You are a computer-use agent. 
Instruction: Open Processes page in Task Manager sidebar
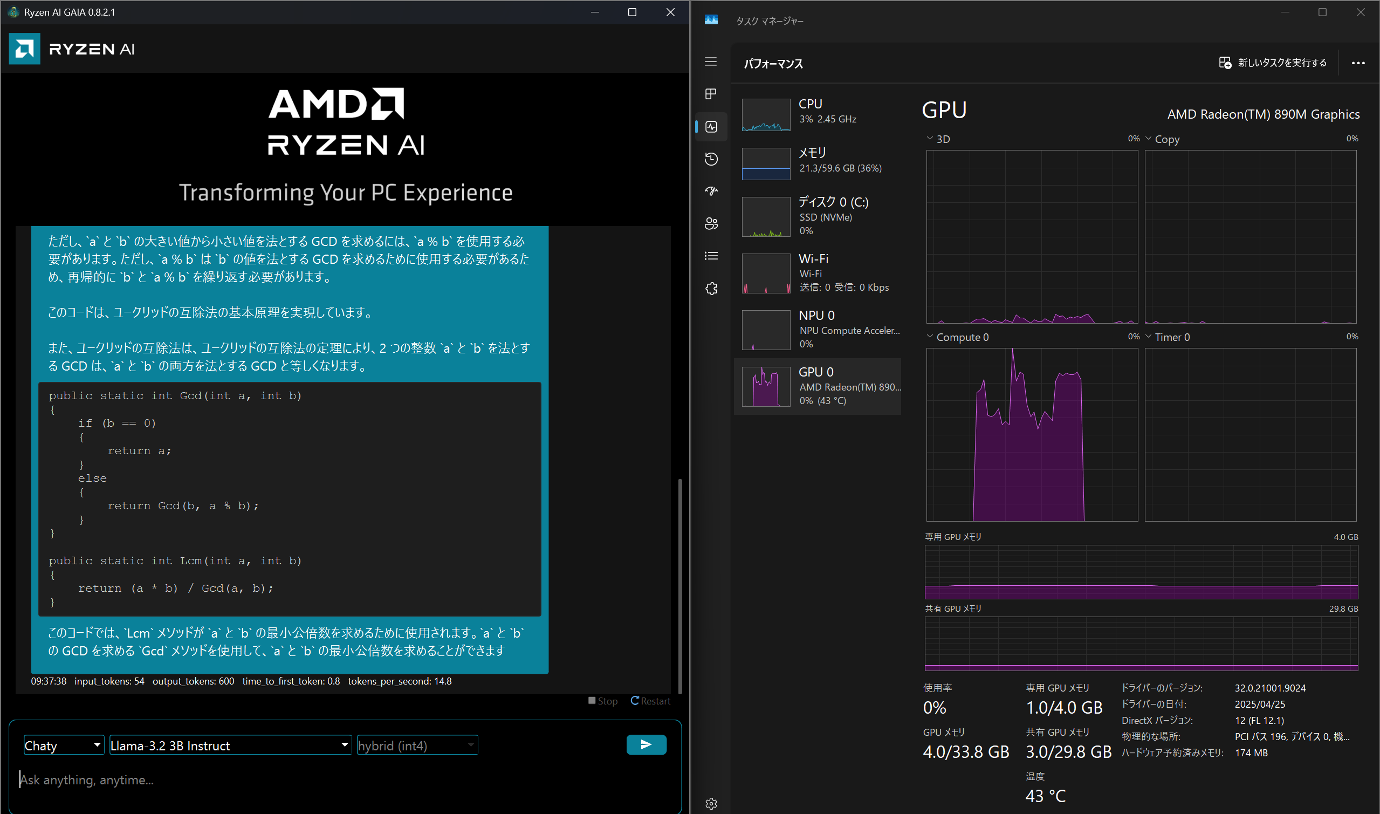(x=711, y=94)
